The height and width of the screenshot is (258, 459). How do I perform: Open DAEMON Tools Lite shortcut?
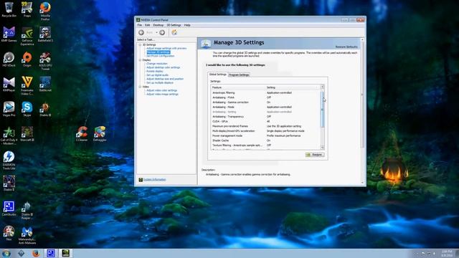click(9, 161)
